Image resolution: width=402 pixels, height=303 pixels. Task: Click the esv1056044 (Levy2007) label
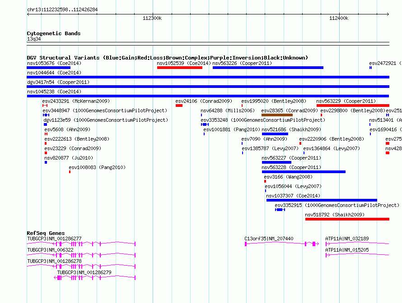click(x=293, y=186)
